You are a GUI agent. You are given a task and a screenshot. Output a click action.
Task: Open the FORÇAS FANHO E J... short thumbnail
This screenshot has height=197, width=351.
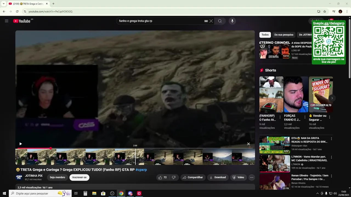[x=296, y=94]
